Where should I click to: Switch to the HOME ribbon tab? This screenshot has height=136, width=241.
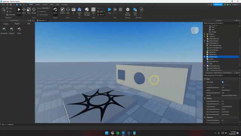(x=31, y=5)
